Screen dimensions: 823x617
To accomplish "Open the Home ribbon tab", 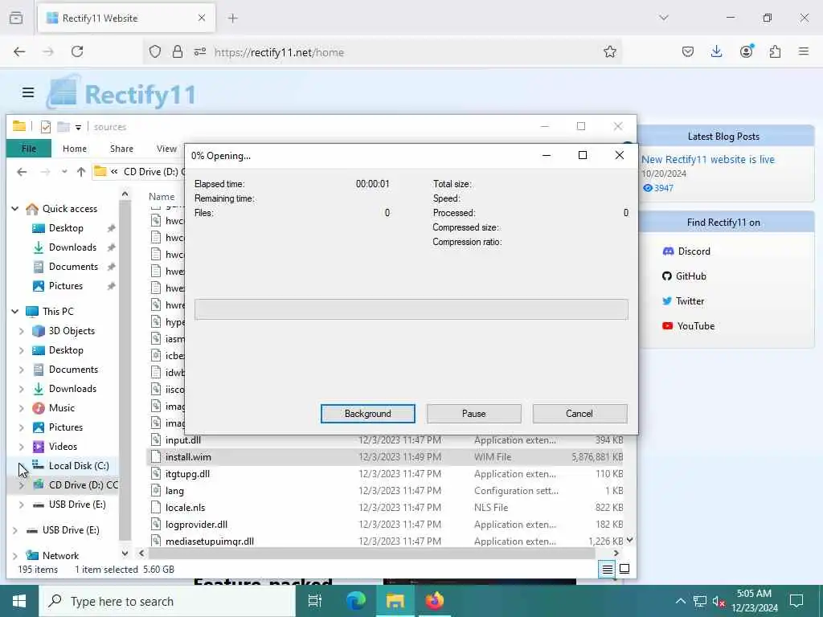I will click(75, 149).
